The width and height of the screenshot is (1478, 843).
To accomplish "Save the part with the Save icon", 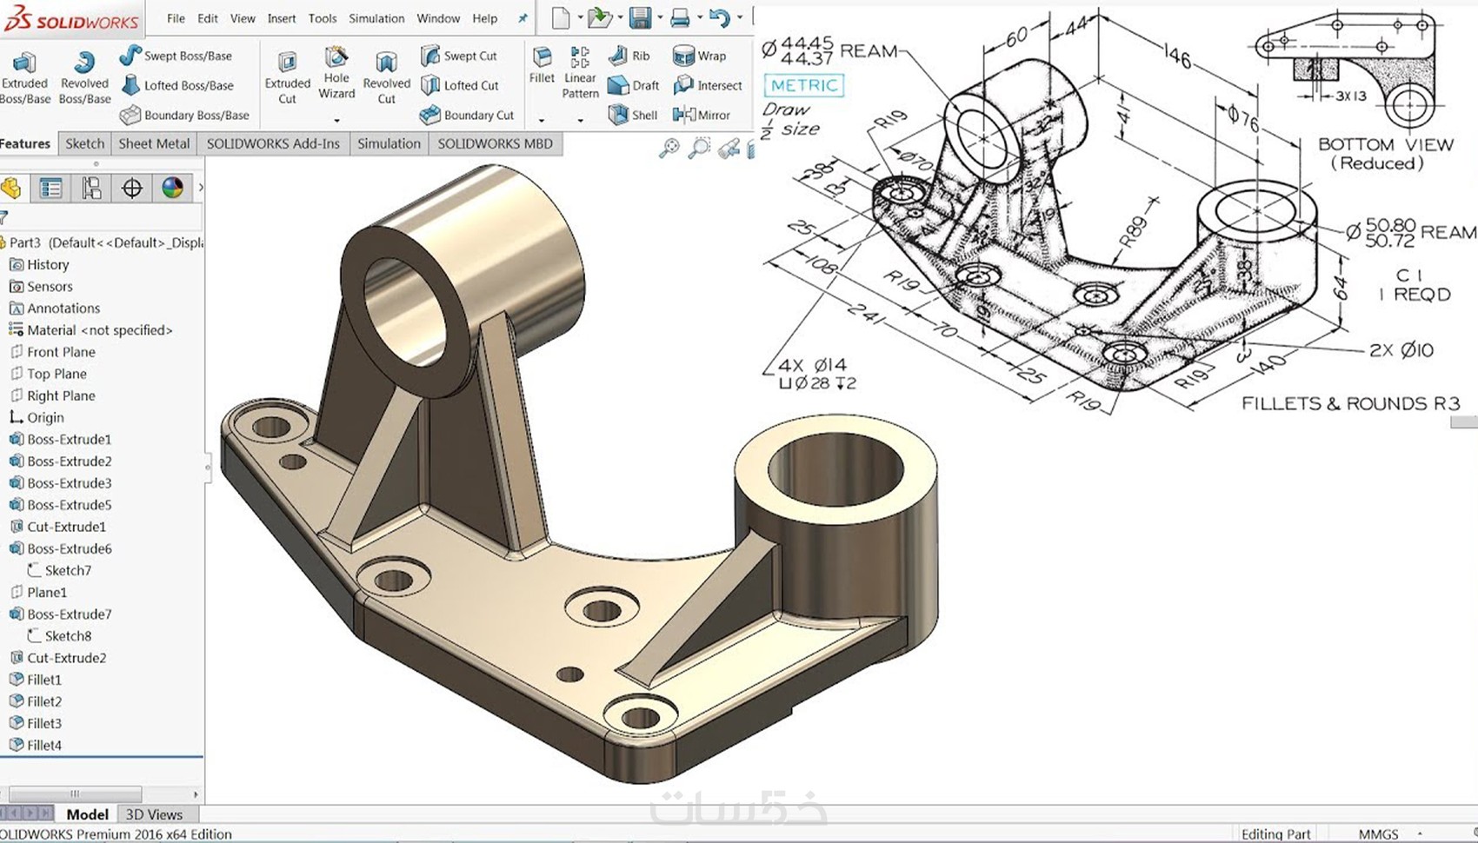I will (640, 17).
